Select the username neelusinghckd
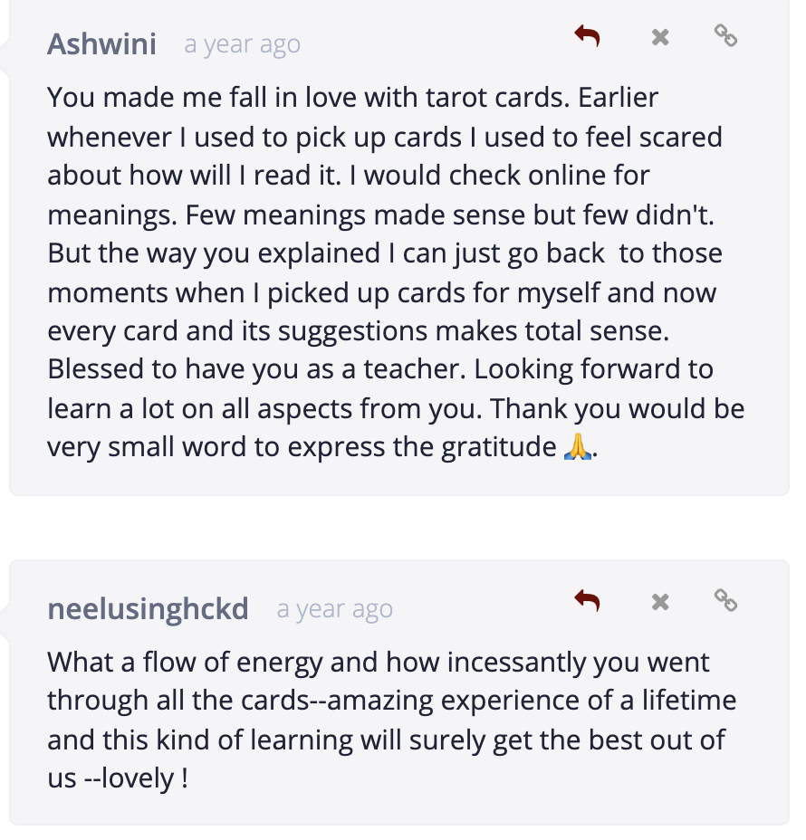This screenshot has height=840, width=806. click(x=148, y=608)
